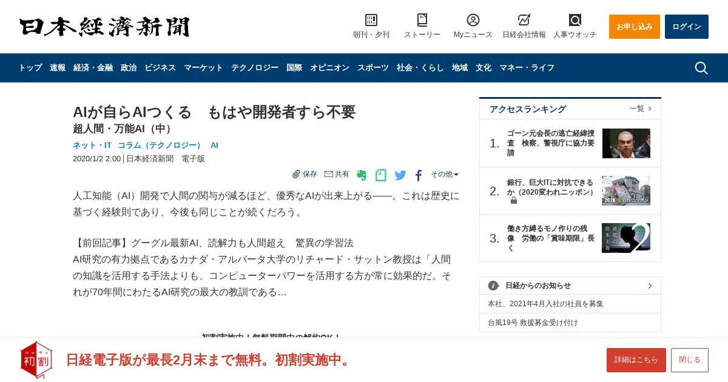Open 朝刊・夕刊 edition icon
Screen dimensions: 728x382
tap(371, 20)
